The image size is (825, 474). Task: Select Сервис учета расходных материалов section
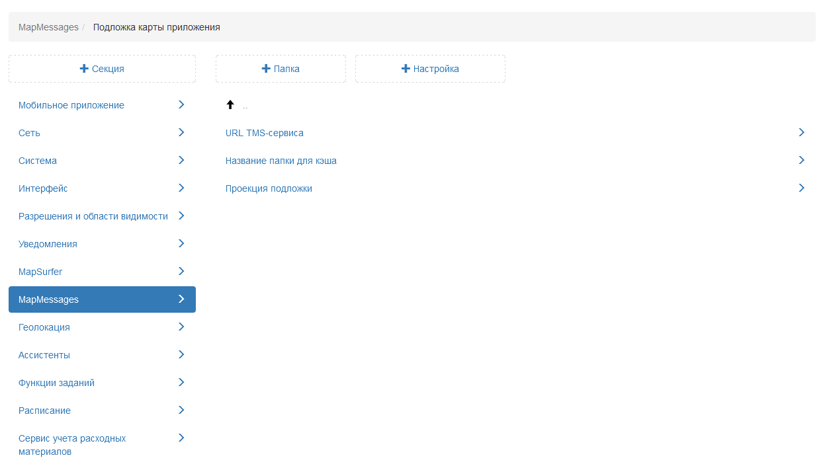(102, 445)
